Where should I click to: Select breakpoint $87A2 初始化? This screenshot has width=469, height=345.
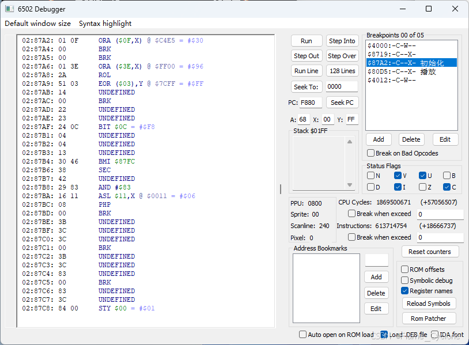[411, 63]
